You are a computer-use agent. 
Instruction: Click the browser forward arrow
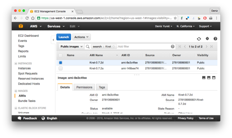(x=21, y=18)
